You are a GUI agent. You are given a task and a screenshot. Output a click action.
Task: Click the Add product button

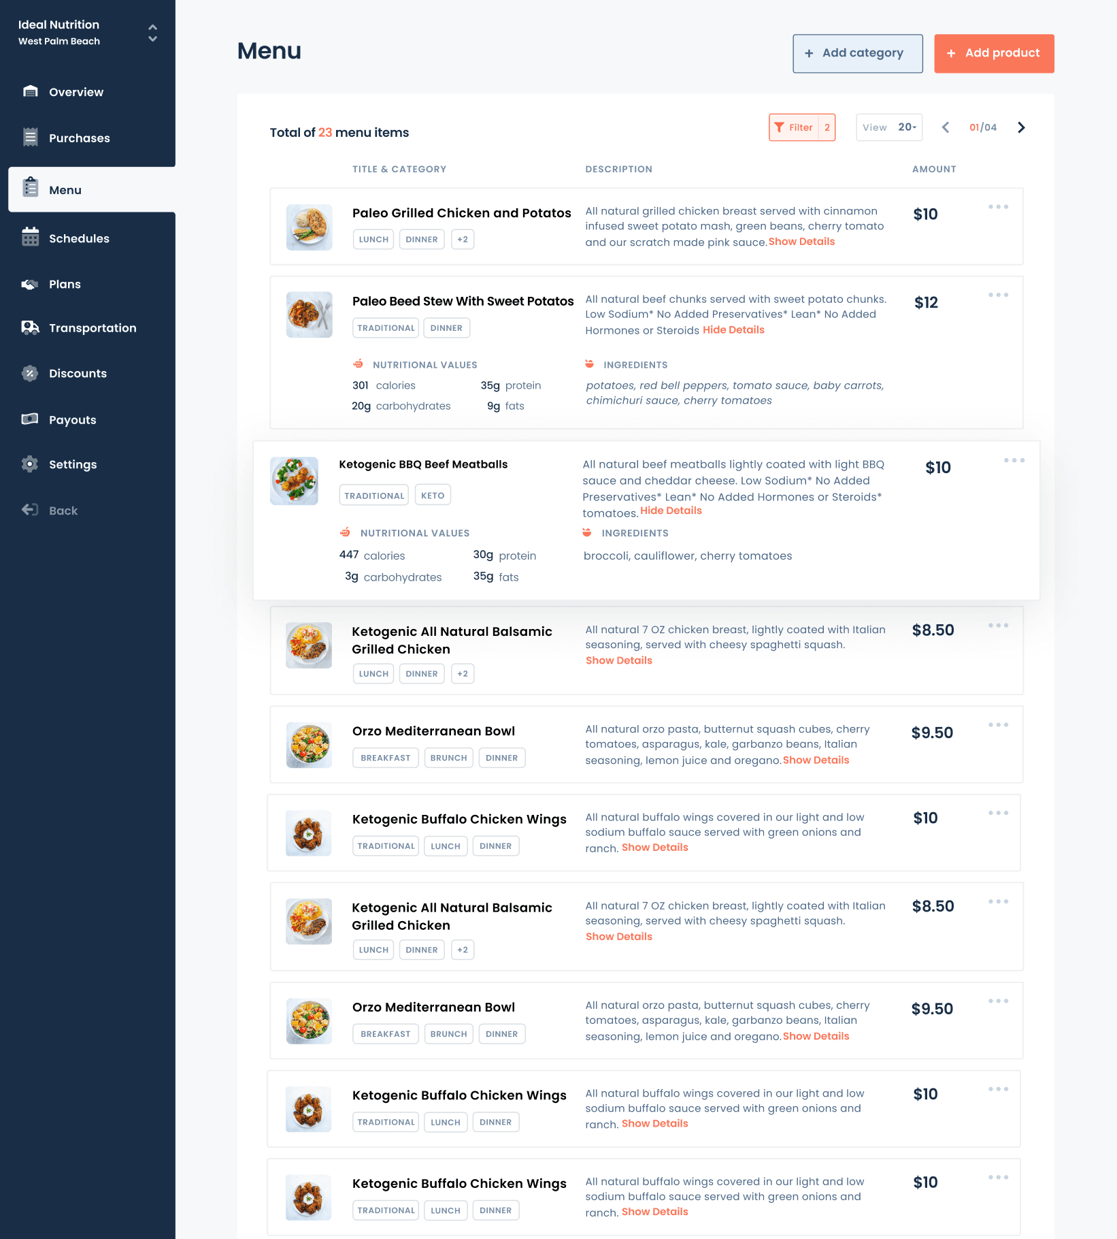(x=994, y=54)
